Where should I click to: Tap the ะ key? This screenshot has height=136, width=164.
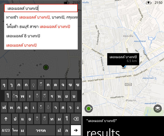30,96
